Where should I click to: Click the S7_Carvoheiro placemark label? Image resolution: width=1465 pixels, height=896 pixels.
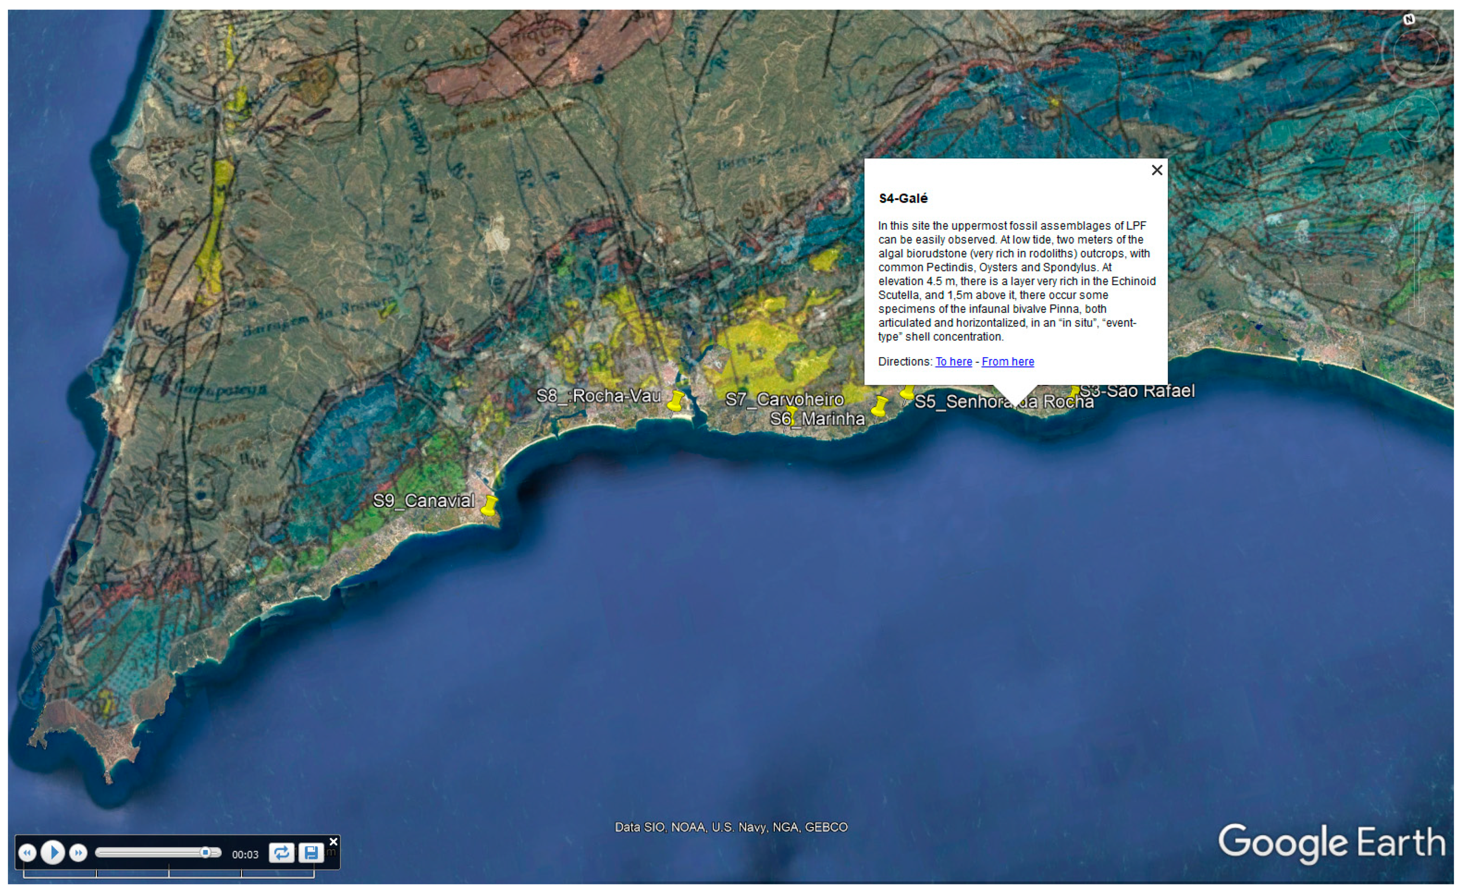pyautogui.click(x=784, y=399)
